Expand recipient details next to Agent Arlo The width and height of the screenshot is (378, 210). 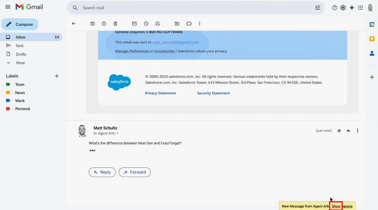[x=118, y=133]
